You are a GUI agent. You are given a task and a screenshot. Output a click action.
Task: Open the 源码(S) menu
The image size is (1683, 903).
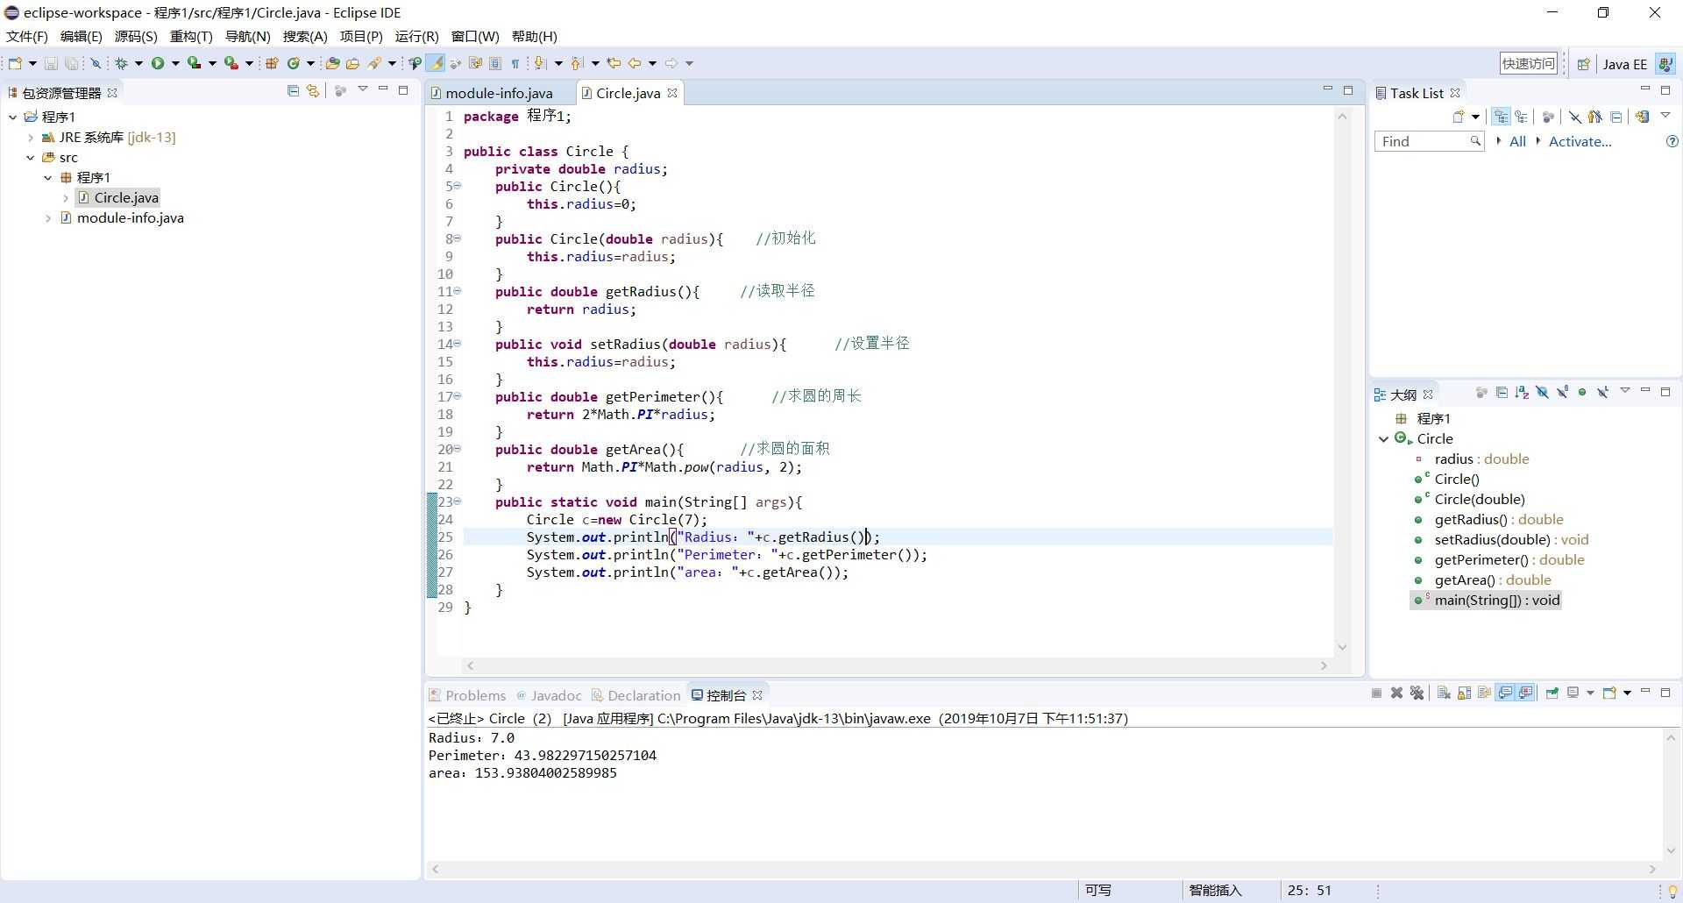tap(136, 36)
